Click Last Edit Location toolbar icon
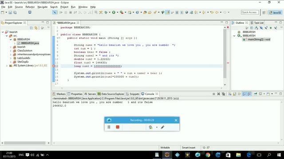Screen dimensions: 284x159 pos(212,12)
